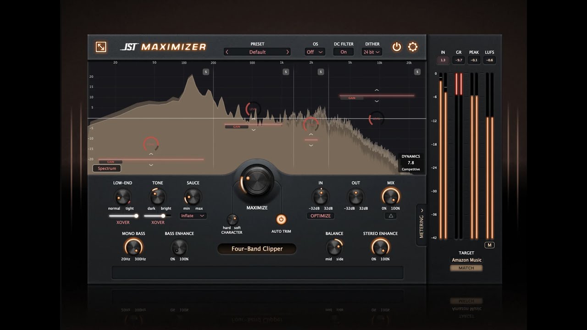Viewport: 587px width, 330px height.
Task: Solo the high-mid band S button near 2k
Action: pos(321,71)
